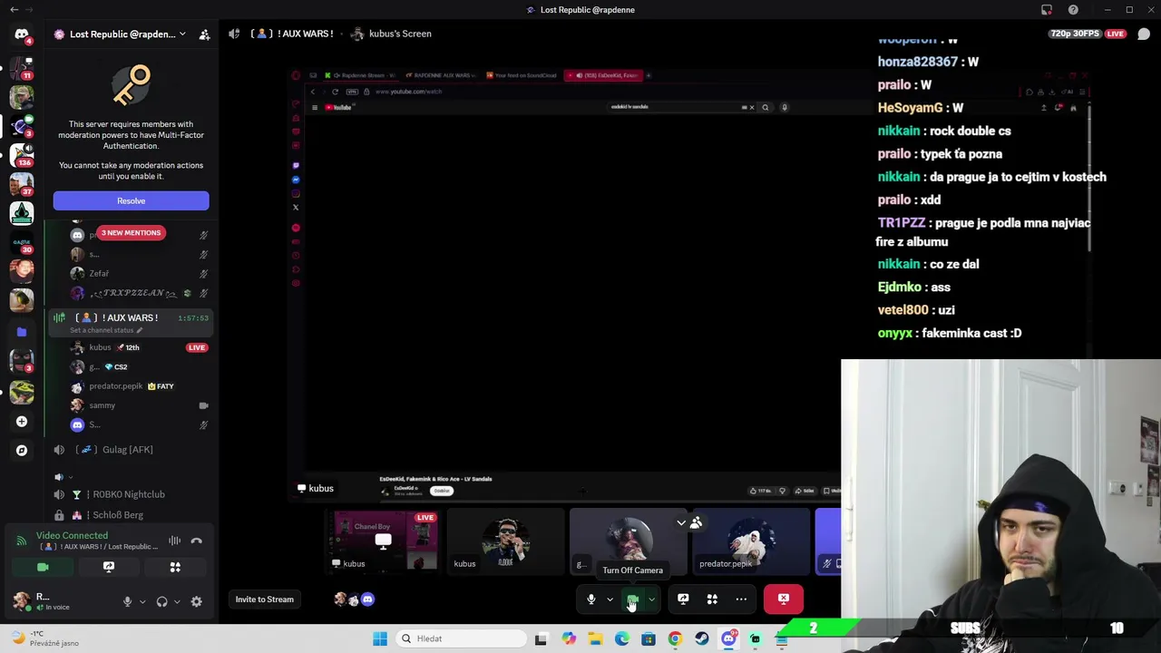This screenshot has height=653, width=1161.
Task: Open camera settings arrow in call controls
Action: coord(651,599)
